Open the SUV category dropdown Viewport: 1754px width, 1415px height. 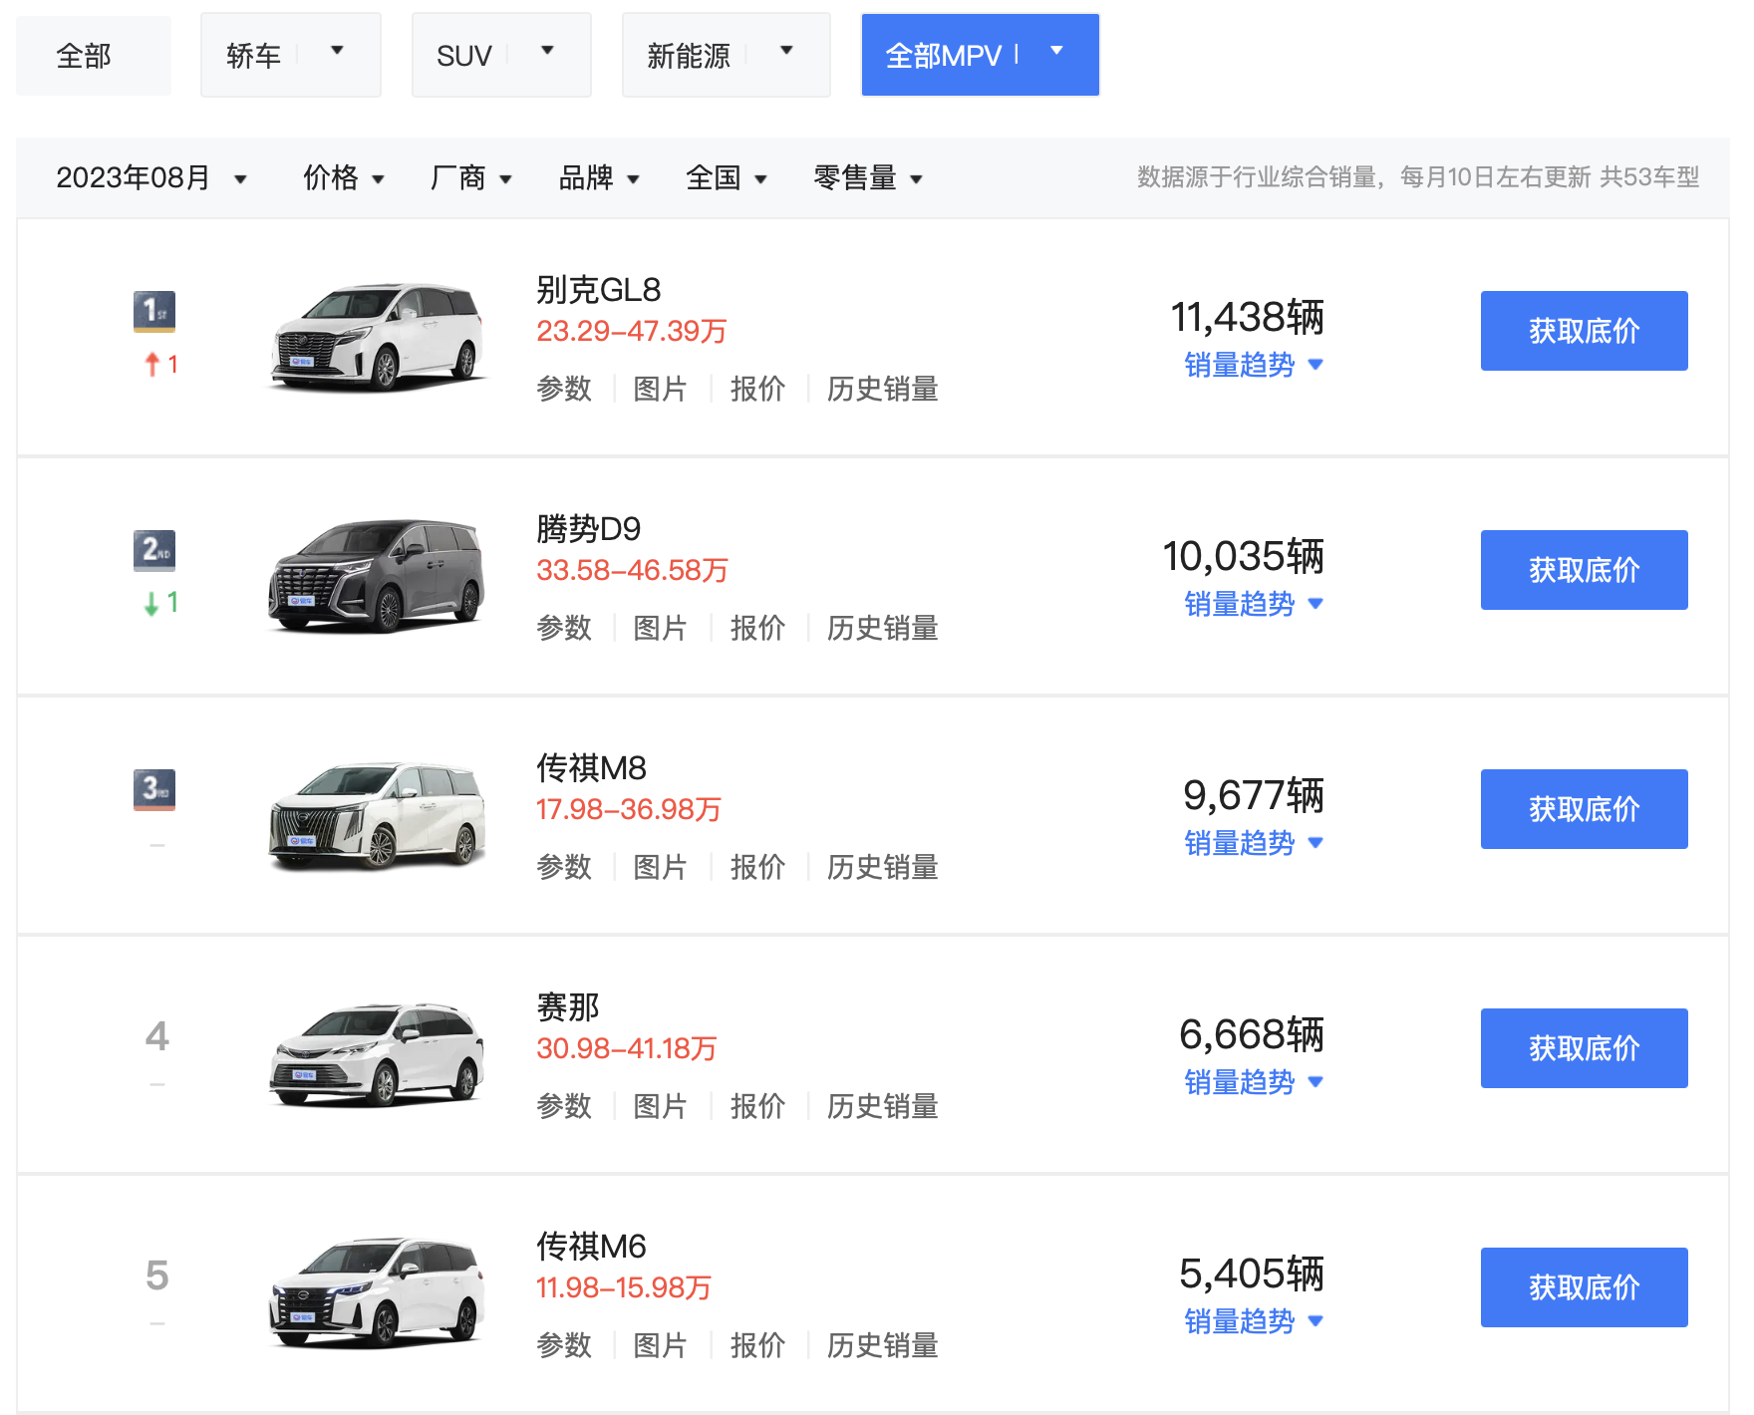click(x=547, y=51)
